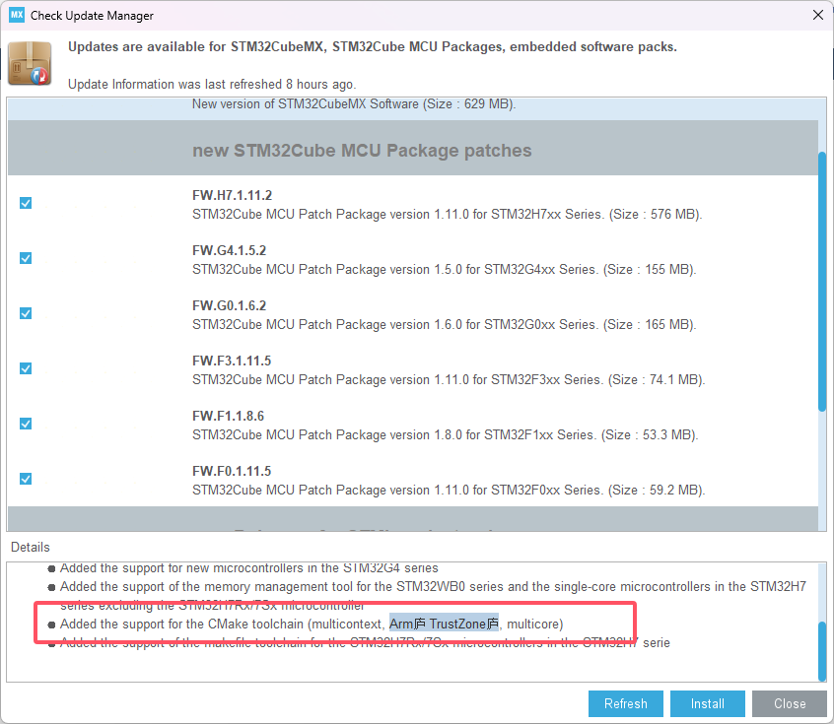The height and width of the screenshot is (724, 834).
Task: Click the package list vertical scrollbar
Action: coord(822,282)
